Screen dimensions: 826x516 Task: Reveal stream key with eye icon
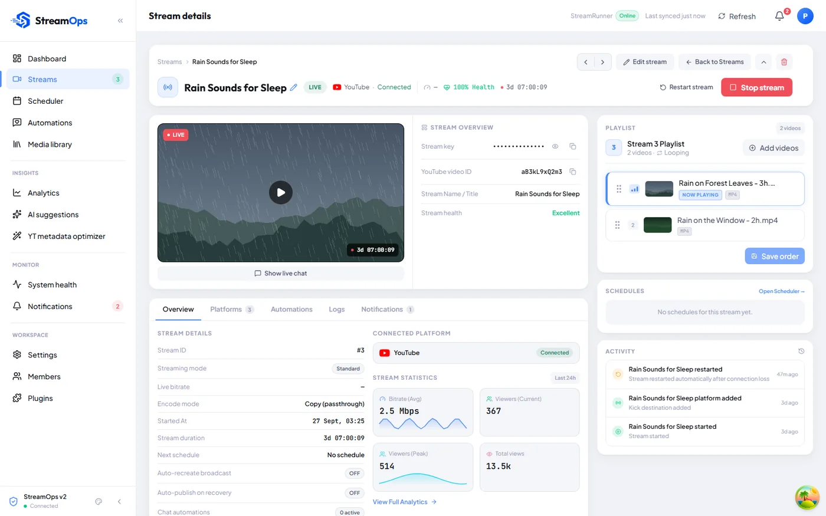pyautogui.click(x=555, y=146)
